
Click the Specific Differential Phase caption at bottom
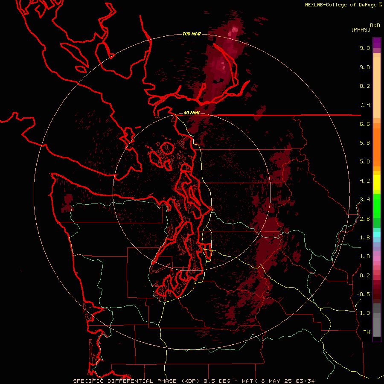[x=194, y=381]
